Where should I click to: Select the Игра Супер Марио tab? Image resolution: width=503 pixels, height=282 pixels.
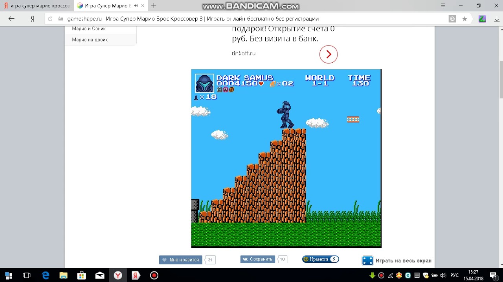click(x=110, y=5)
